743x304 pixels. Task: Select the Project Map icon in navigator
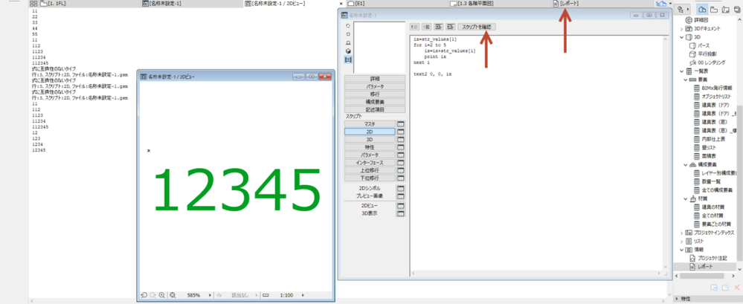coord(702,10)
